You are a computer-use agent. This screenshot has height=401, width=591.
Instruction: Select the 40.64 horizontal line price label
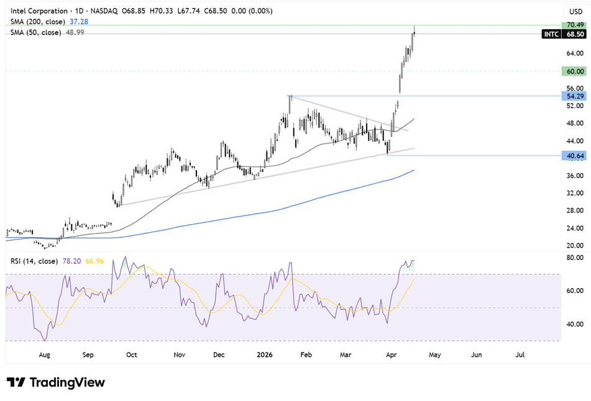pos(574,156)
